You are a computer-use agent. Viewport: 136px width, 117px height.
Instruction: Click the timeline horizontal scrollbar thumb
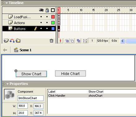point(131,41)
